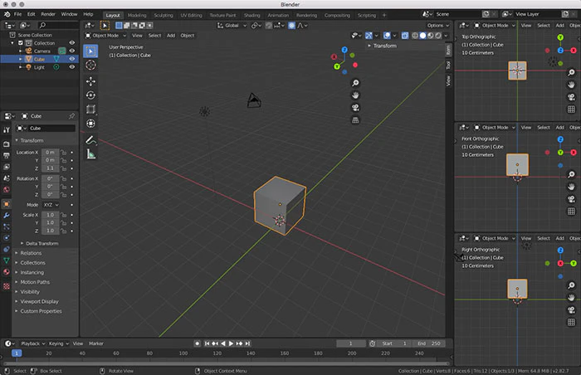Screen dimensions: 581x375
Task: Expand the Viewport Display panel
Action: (x=37, y=302)
